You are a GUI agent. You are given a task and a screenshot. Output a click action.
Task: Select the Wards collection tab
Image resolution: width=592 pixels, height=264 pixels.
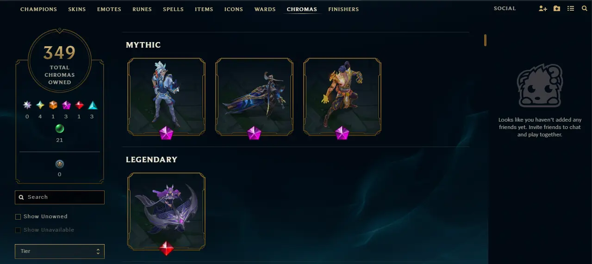pos(265,9)
